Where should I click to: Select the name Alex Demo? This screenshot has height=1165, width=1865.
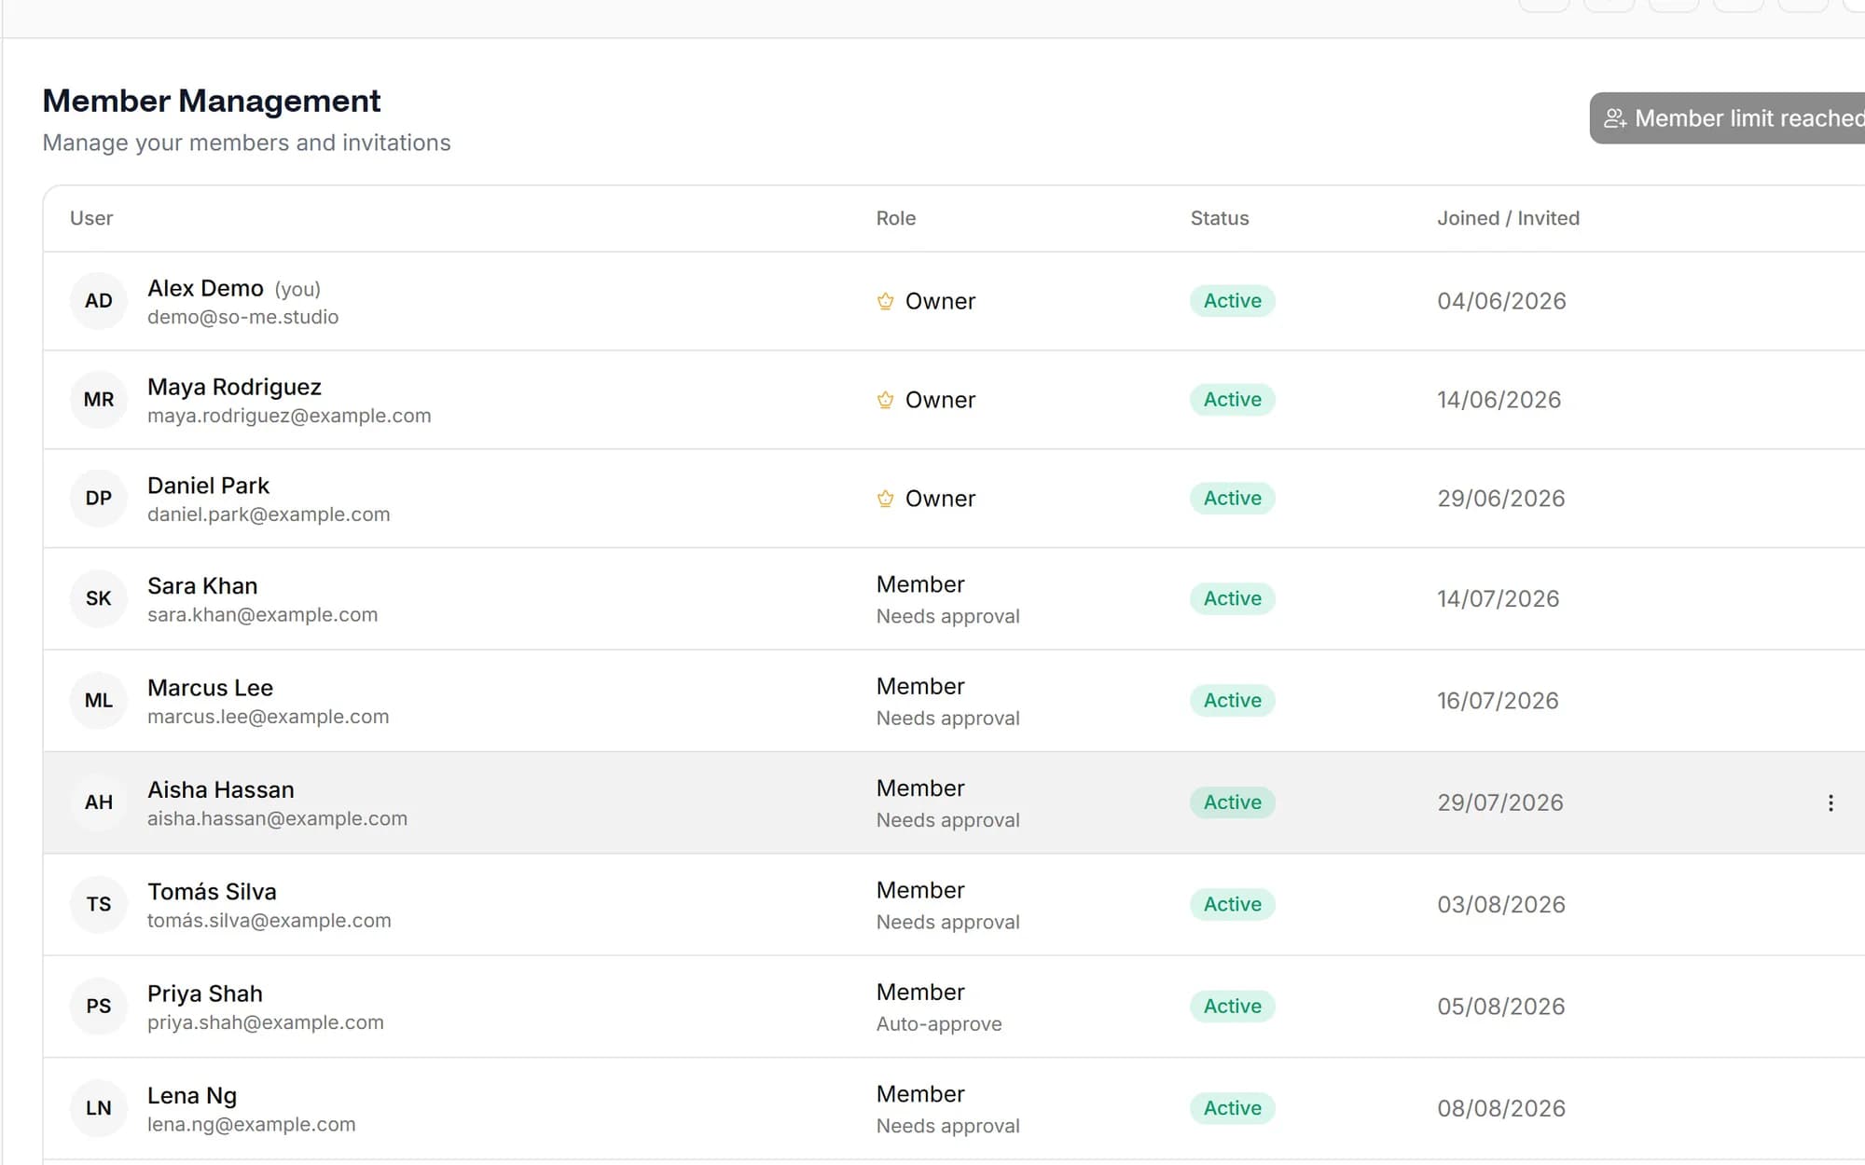point(205,288)
